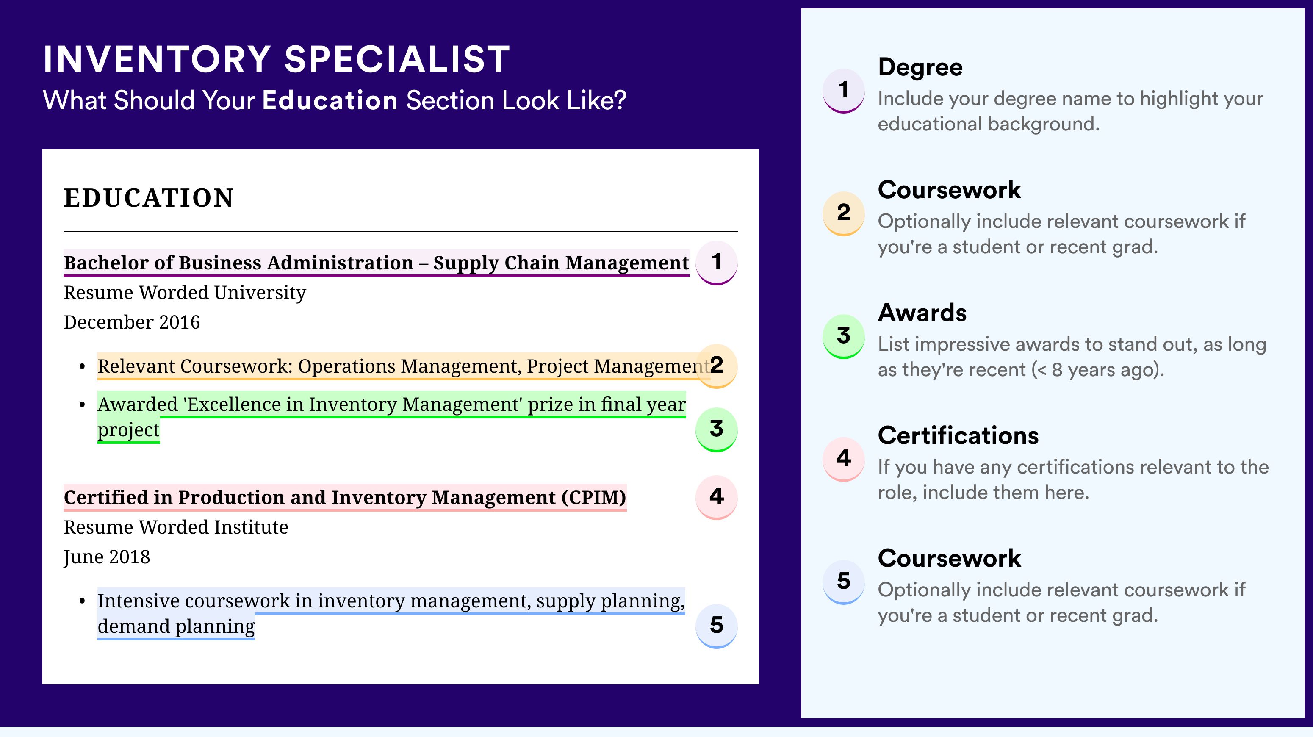
Task: Click the Bachelor of Business Administration degree title
Action: [x=376, y=263]
